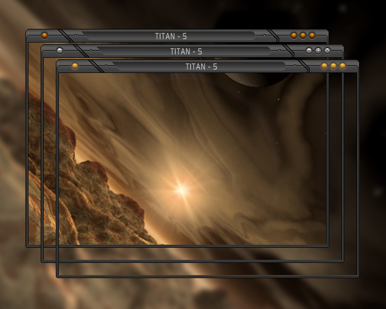The image size is (386, 309).
Task: Click the orange menu orb of the front TITAN - 5 window
Action: coord(75,66)
